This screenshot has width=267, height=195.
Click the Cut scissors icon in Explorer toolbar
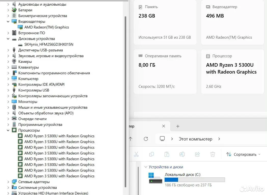(x=136, y=154)
